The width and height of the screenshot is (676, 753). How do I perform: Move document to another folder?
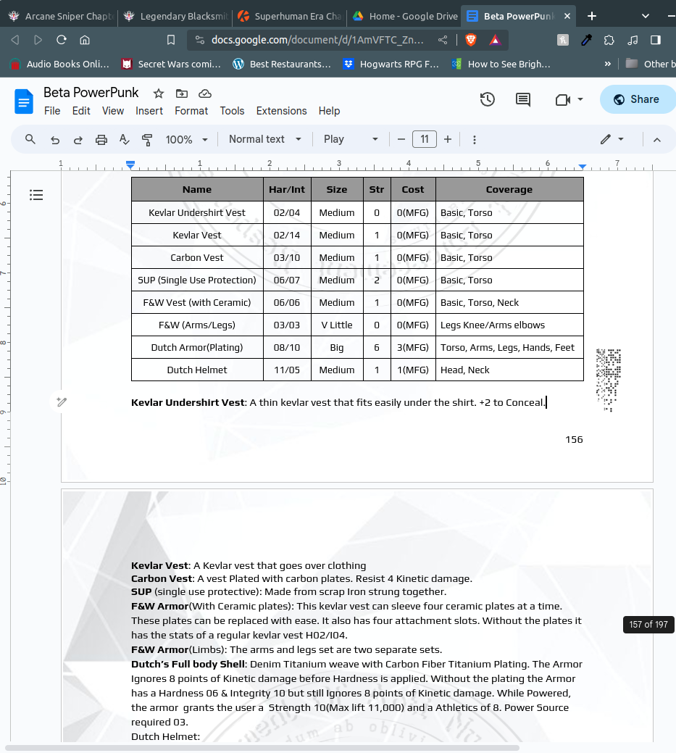pos(181,93)
